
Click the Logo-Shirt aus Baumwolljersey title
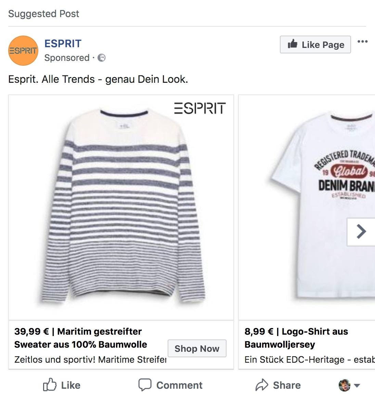coord(296,338)
